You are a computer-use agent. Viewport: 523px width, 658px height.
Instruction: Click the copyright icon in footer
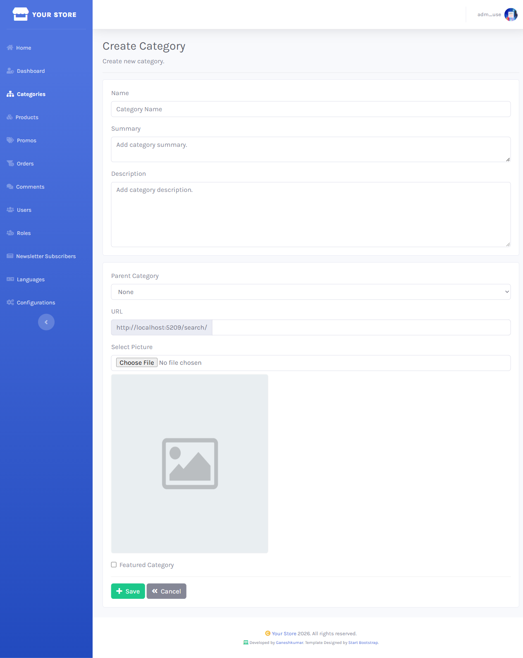click(267, 633)
